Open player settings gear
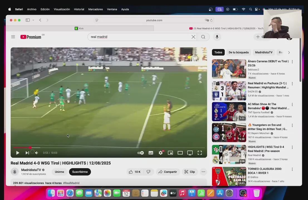308x200 pixels. click(161, 153)
